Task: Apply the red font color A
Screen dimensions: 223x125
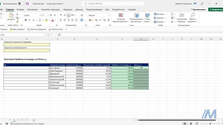Action: click(x=53, y=20)
